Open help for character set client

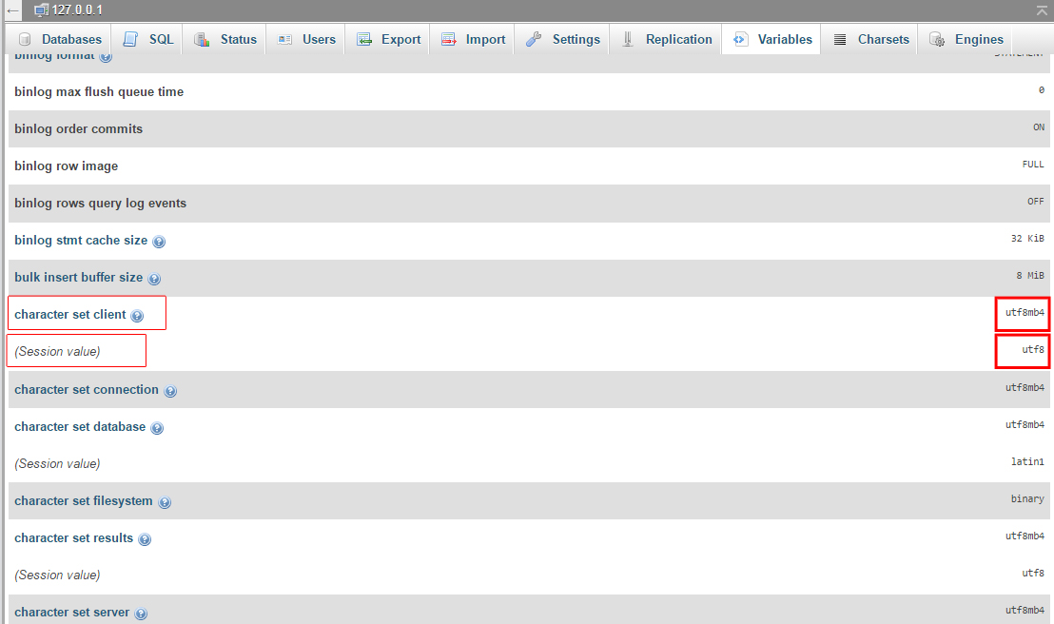[139, 315]
